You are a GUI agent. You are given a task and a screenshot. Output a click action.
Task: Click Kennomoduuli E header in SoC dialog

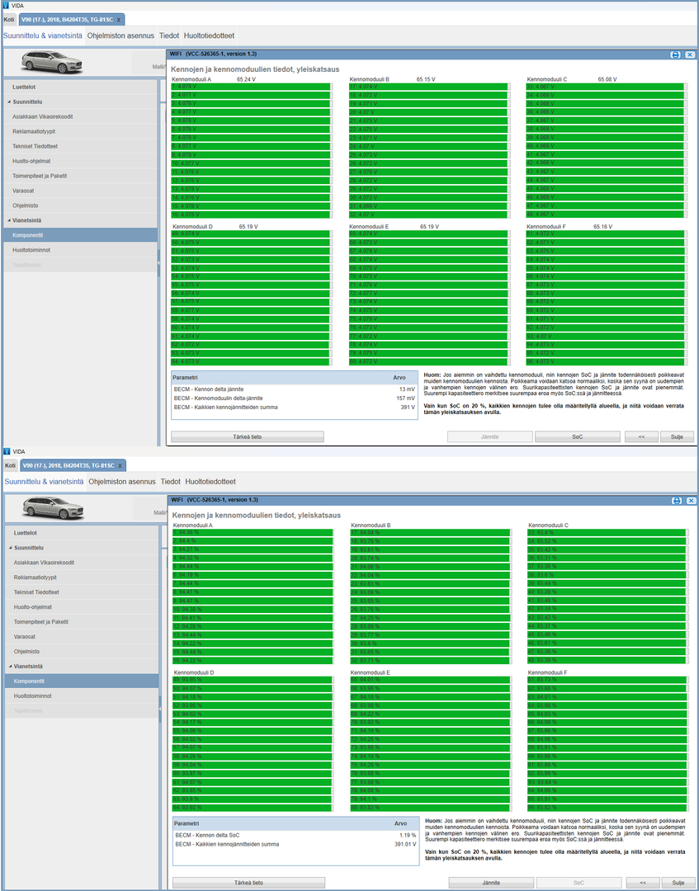370,673
